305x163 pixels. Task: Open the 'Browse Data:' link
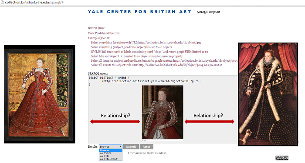tap(96, 28)
